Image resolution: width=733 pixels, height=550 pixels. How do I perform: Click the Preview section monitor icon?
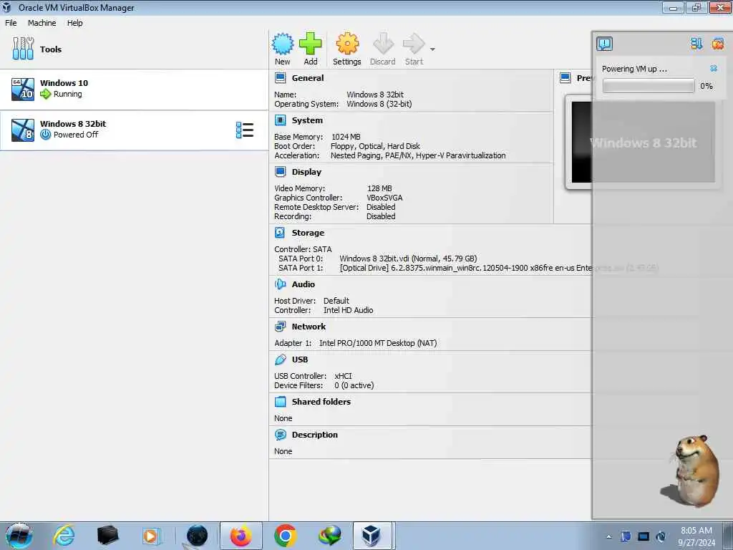click(x=565, y=78)
